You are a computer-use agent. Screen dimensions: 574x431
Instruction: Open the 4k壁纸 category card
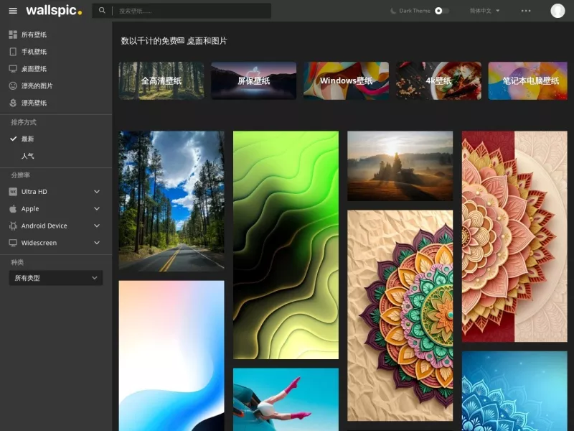click(x=438, y=80)
